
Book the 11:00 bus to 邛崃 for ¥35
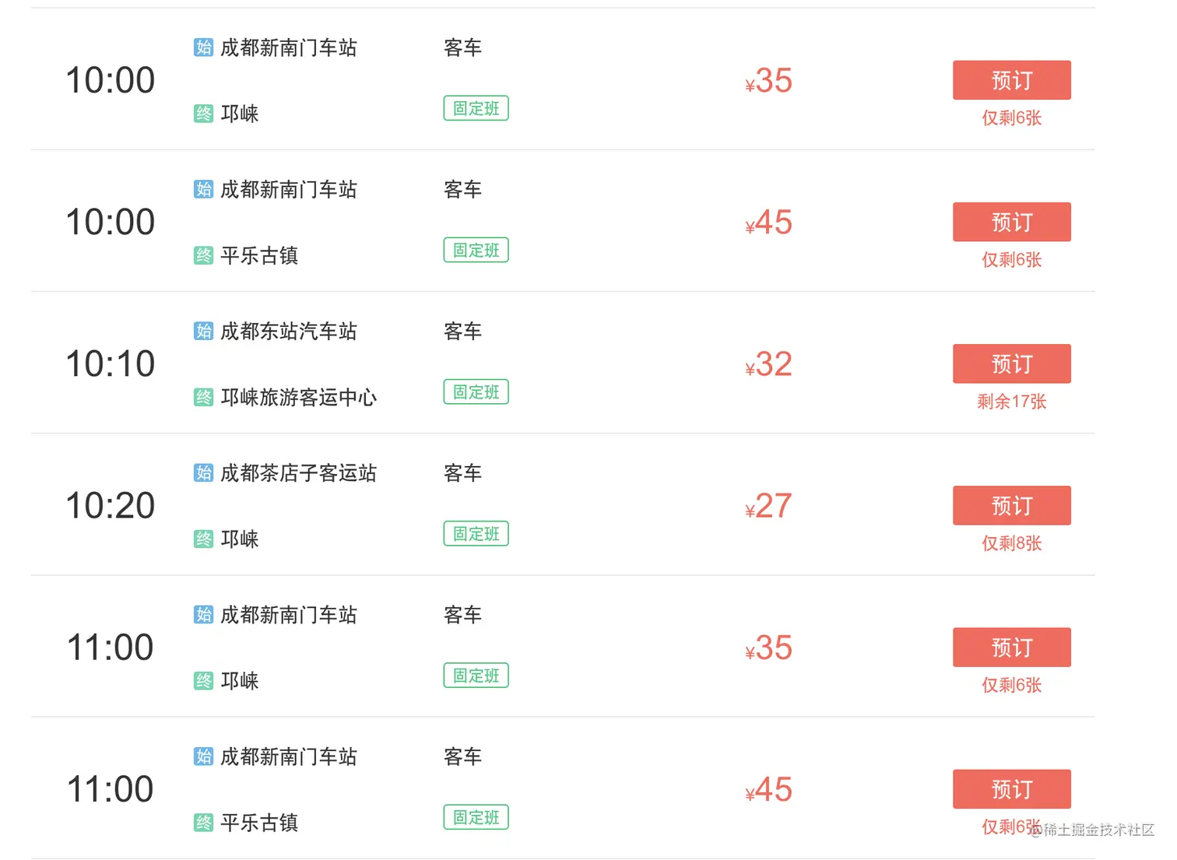point(1011,647)
